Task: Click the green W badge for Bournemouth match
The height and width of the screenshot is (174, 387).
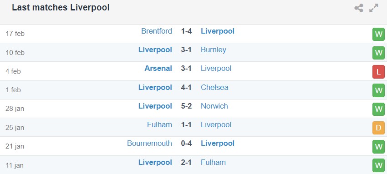Action: tap(378, 147)
